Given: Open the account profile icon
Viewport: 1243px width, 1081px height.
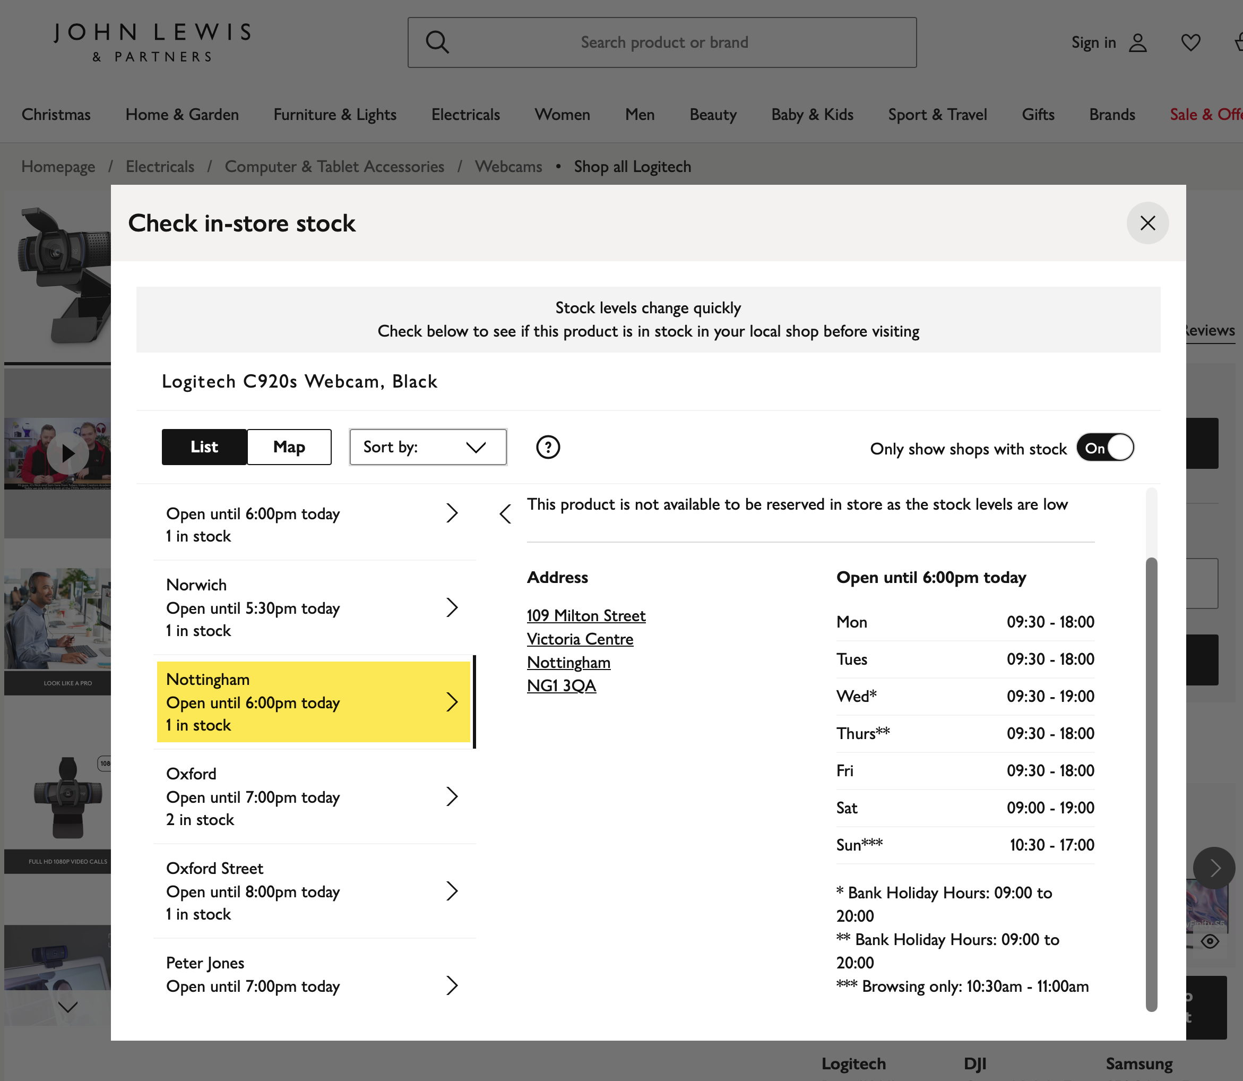Looking at the screenshot, I should point(1137,42).
